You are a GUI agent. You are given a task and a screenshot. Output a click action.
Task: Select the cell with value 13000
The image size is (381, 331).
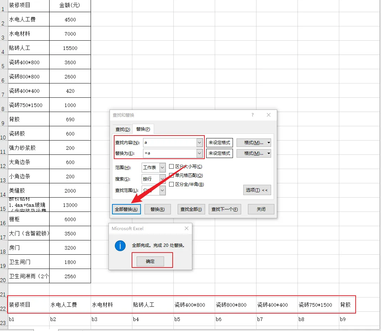click(70, 205)
